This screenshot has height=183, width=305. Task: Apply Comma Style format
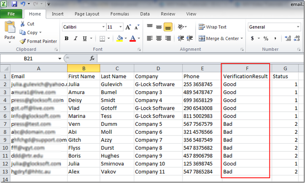point(275,38)
